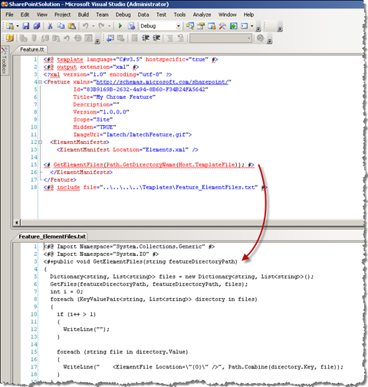Click the Undo arrow icon
368x387 pixels.
[x=85, y=26]
